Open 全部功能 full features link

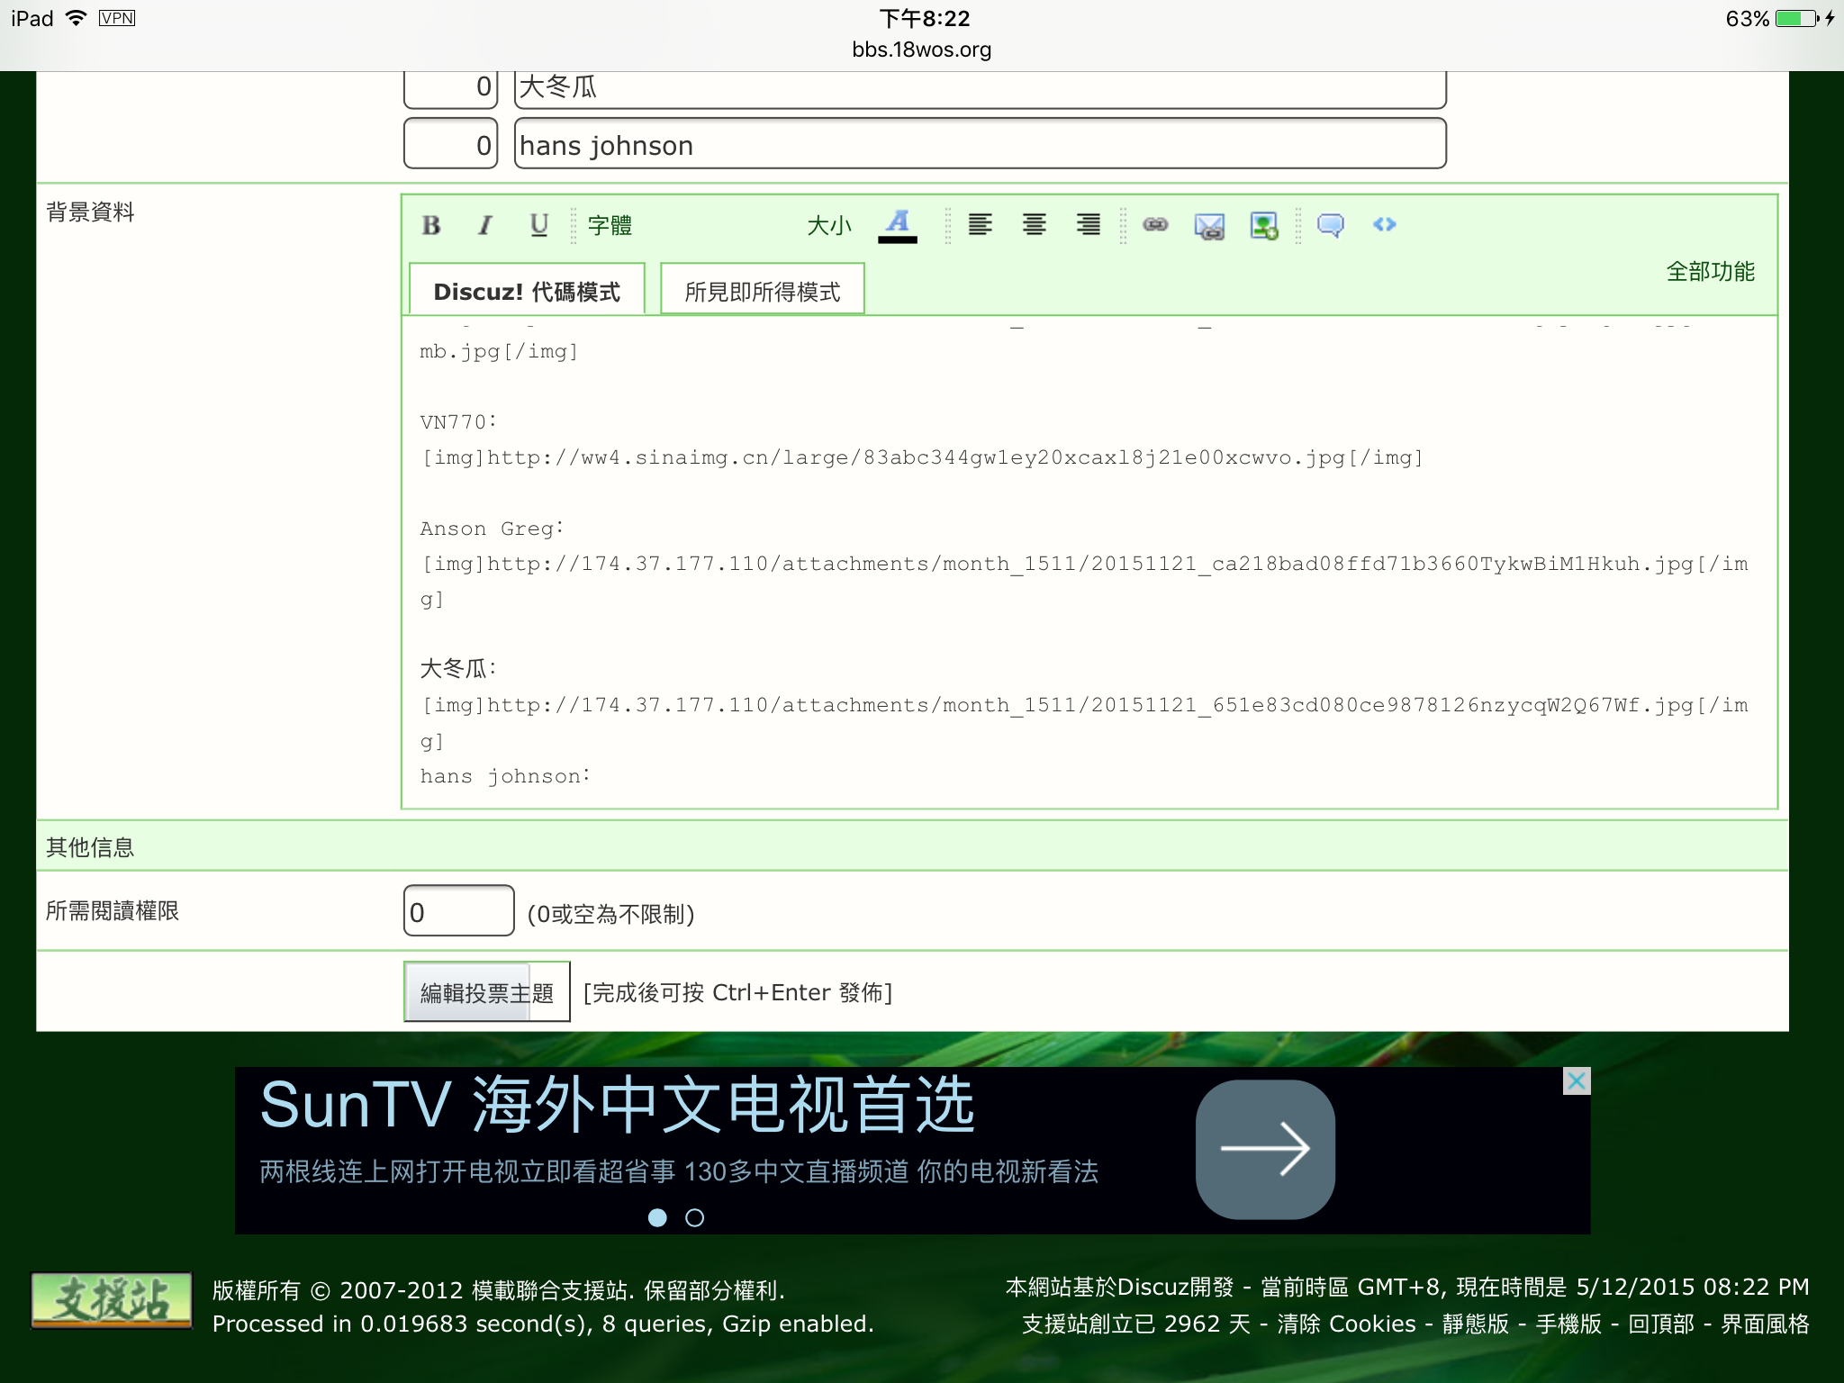click(1710, 271)
